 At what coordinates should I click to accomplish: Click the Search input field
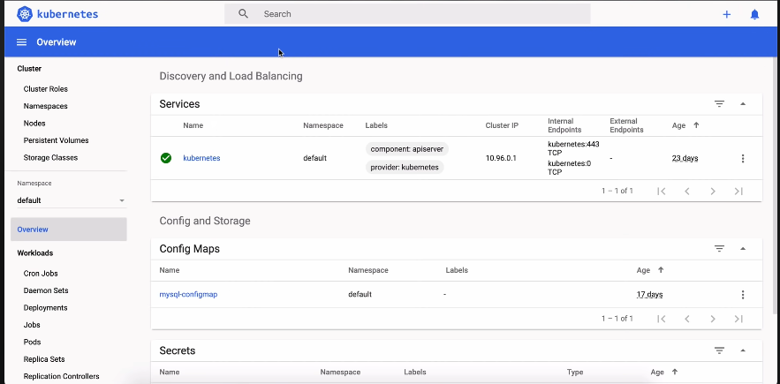tap(407, 14)
